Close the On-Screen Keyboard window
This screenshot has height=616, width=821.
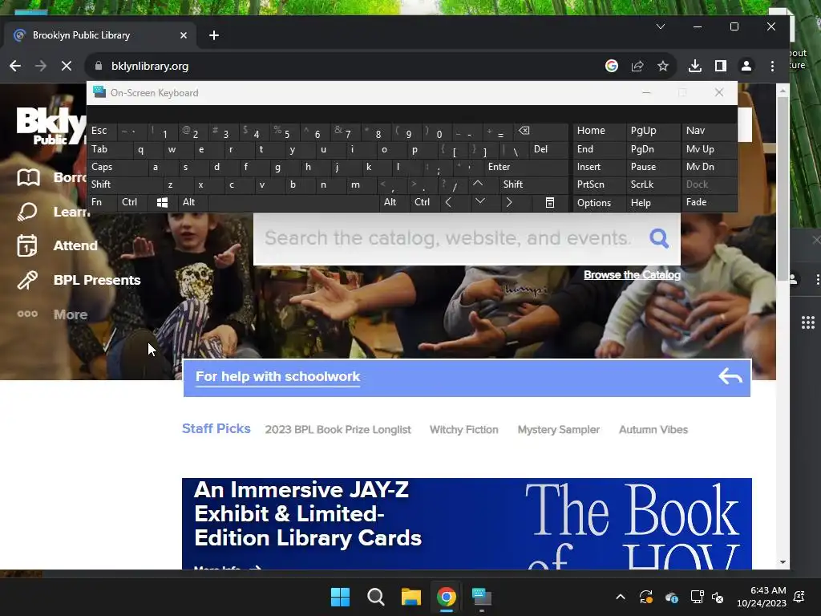[719, 93]
